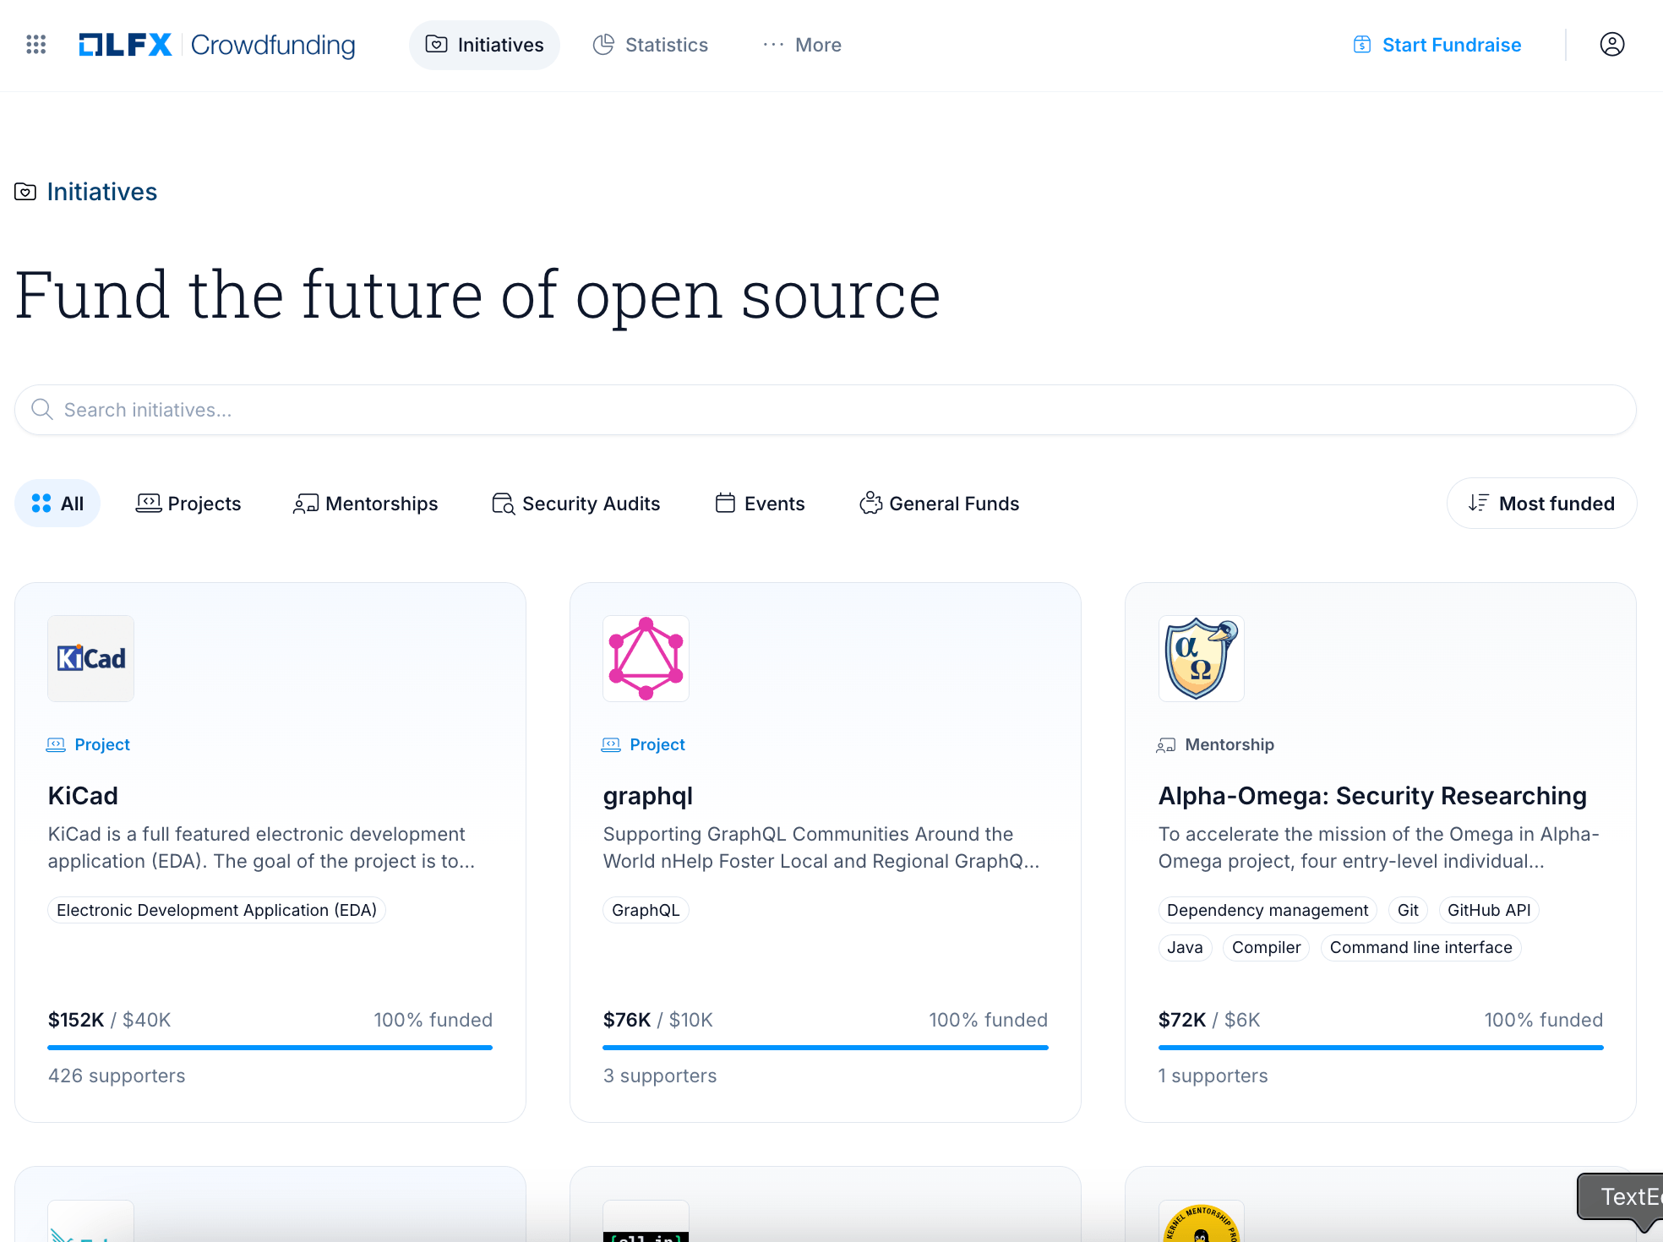Click the Mentorship type icon on Alpha-Omega card

(x=1166, y=744)
